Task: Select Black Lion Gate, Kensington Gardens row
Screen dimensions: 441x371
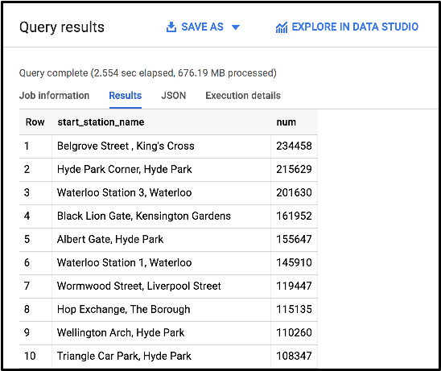Action: point(168,216)
